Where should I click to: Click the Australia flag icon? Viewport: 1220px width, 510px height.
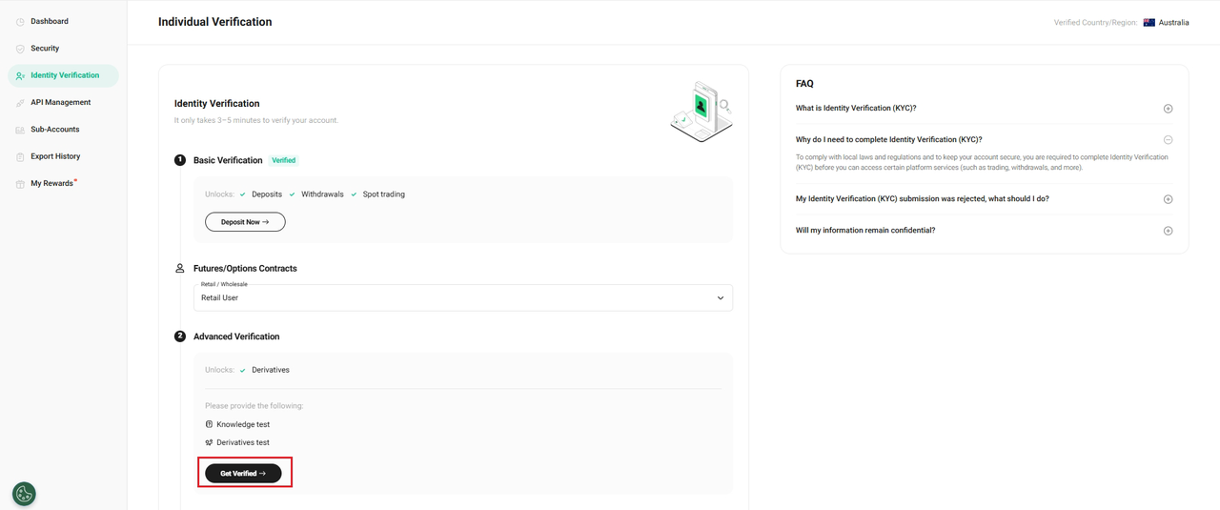[x=1149, y=23]
